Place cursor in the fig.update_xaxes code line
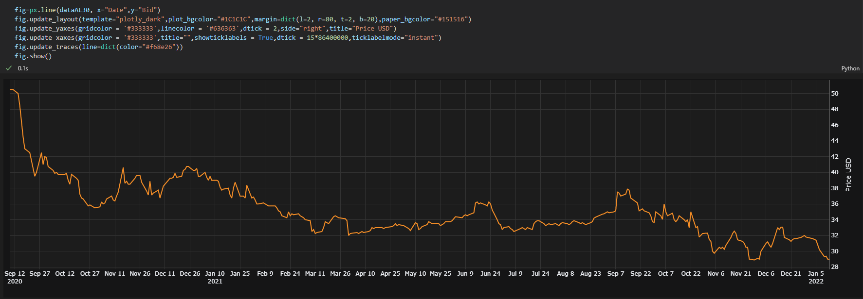Viewport: 863px width, 299px height. (x=228, y=37)
